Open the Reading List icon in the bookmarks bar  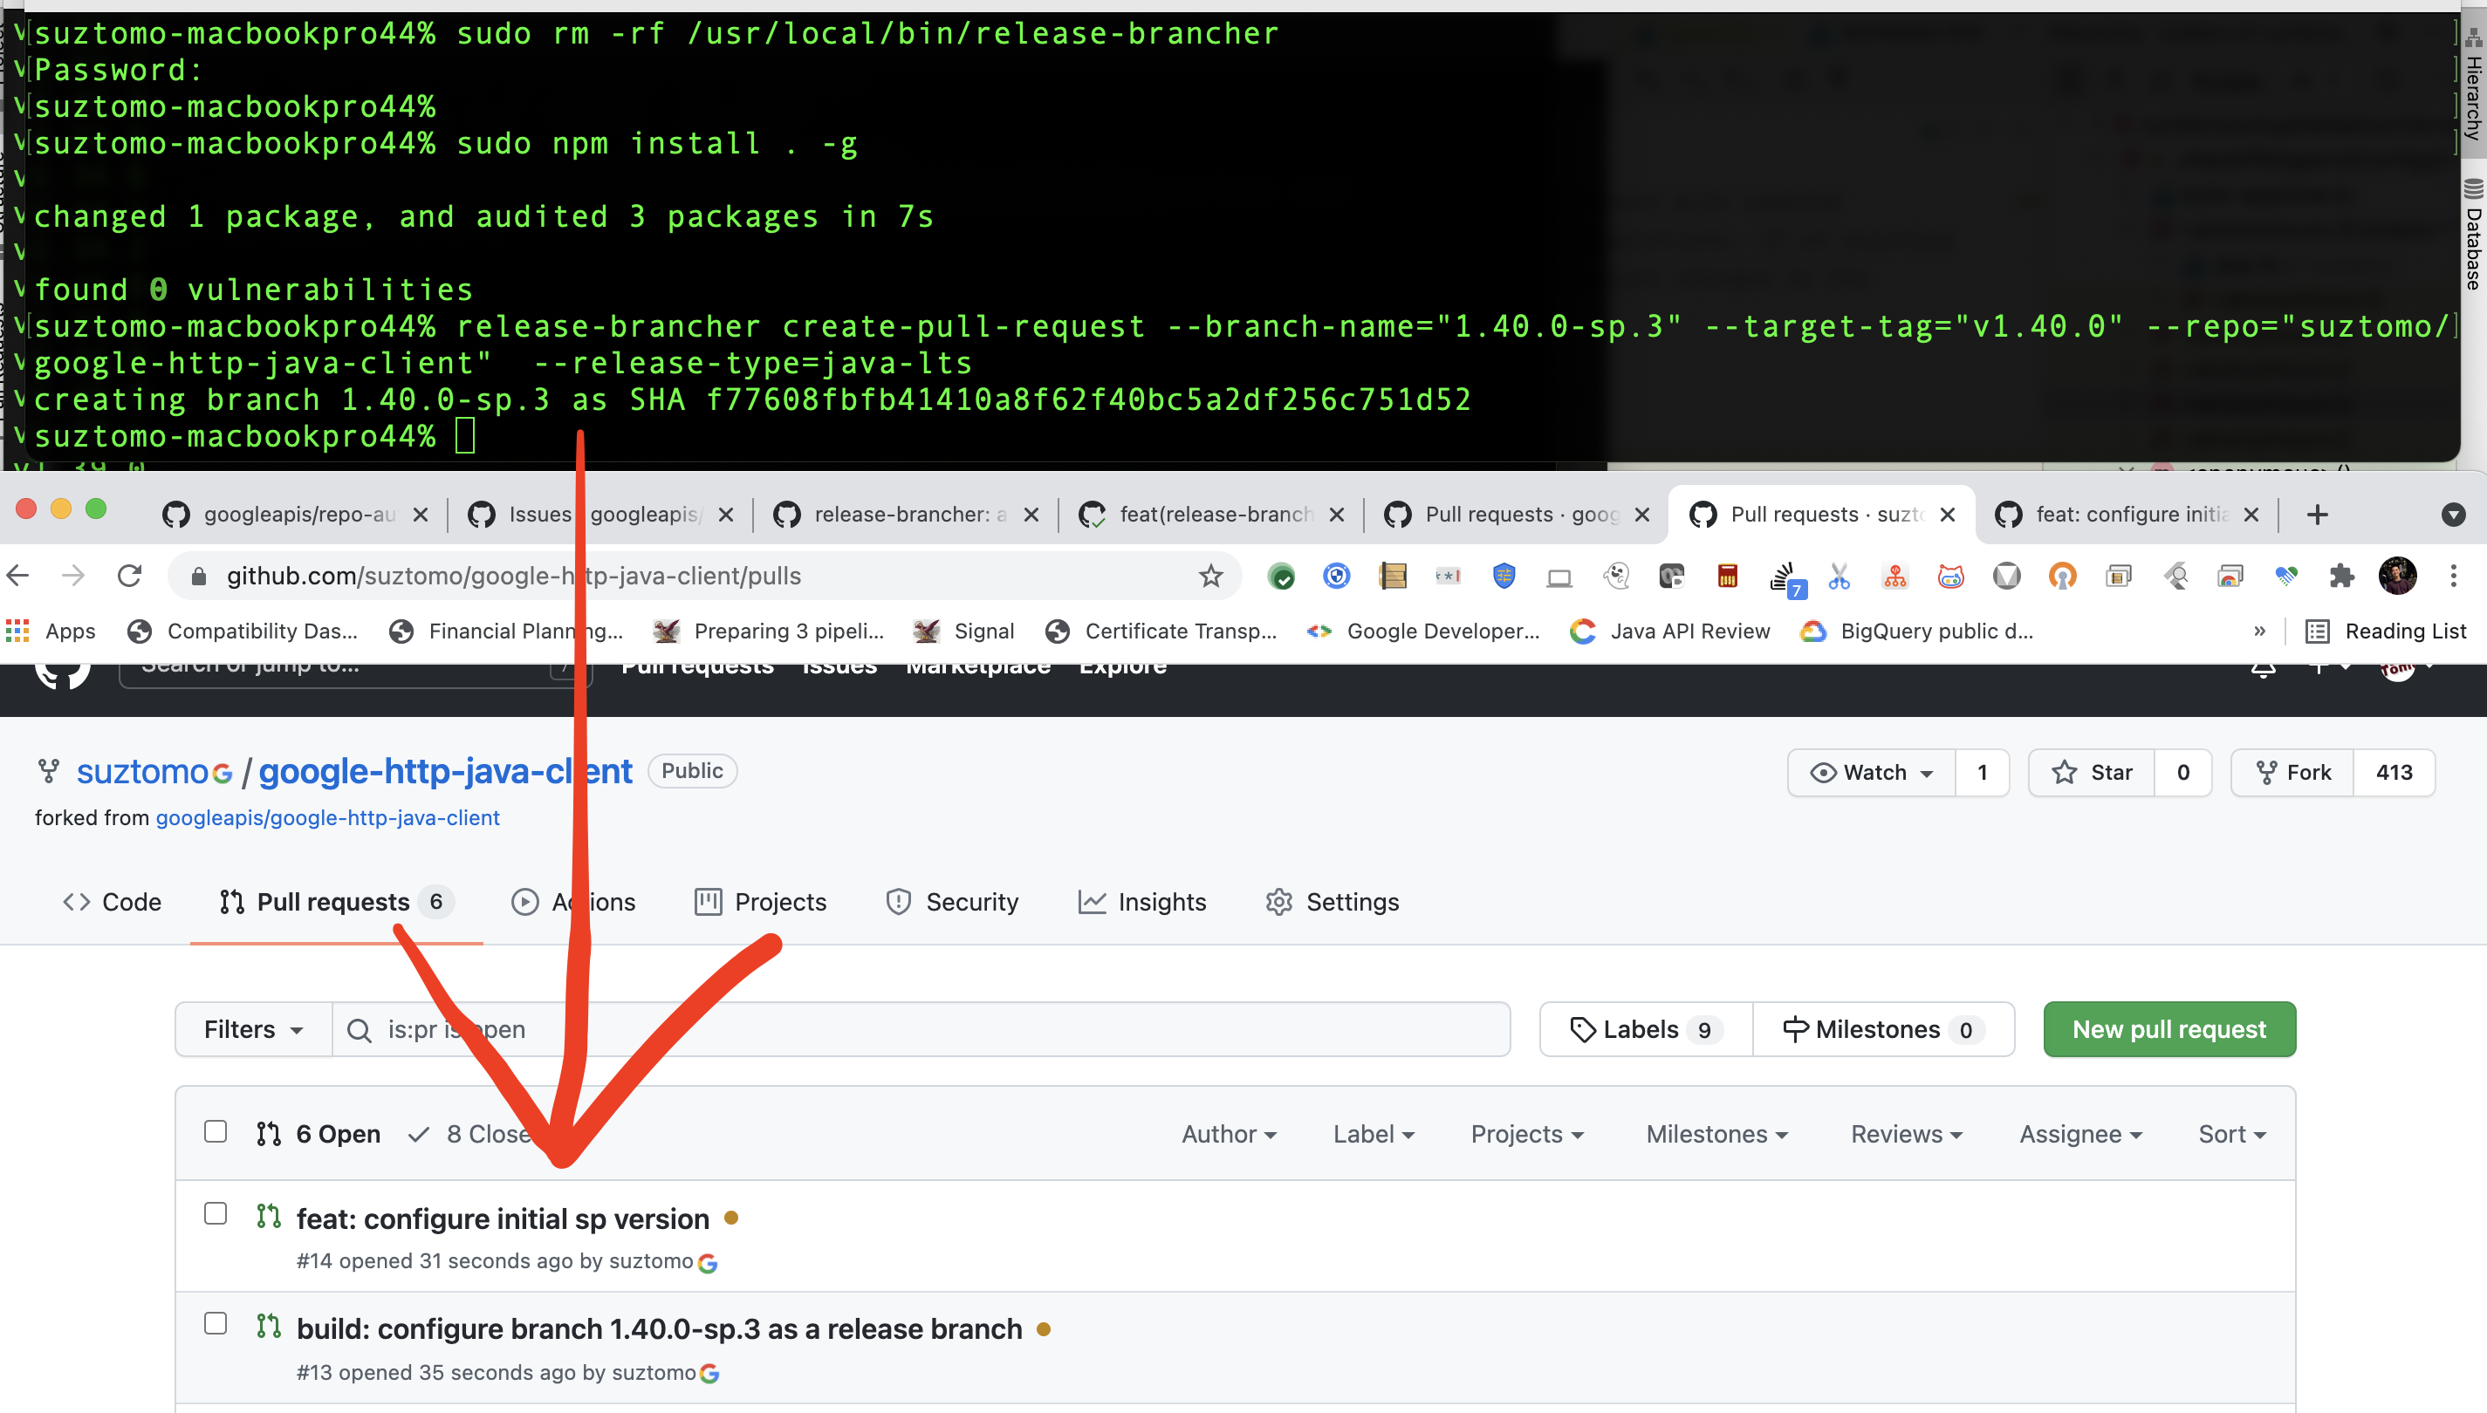point(2319,631)
